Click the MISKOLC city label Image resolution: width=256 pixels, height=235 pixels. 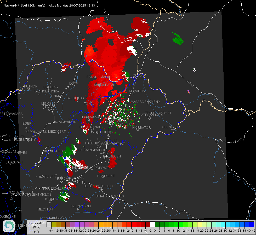[x=48, y=104]
